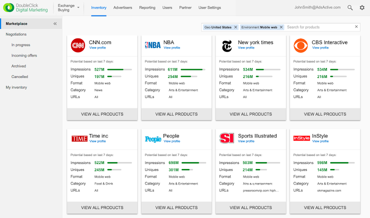The image size is (370, 218).
Task: Open Incoming offers in sidebar
Action: 24,55
